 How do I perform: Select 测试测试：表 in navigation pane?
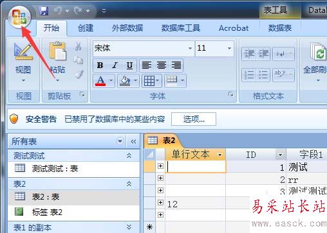(x=74, y=169)
